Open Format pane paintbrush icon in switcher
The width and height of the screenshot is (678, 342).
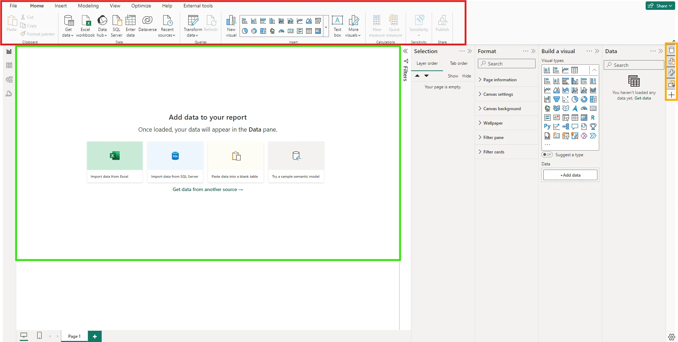(x=671, y=73)
